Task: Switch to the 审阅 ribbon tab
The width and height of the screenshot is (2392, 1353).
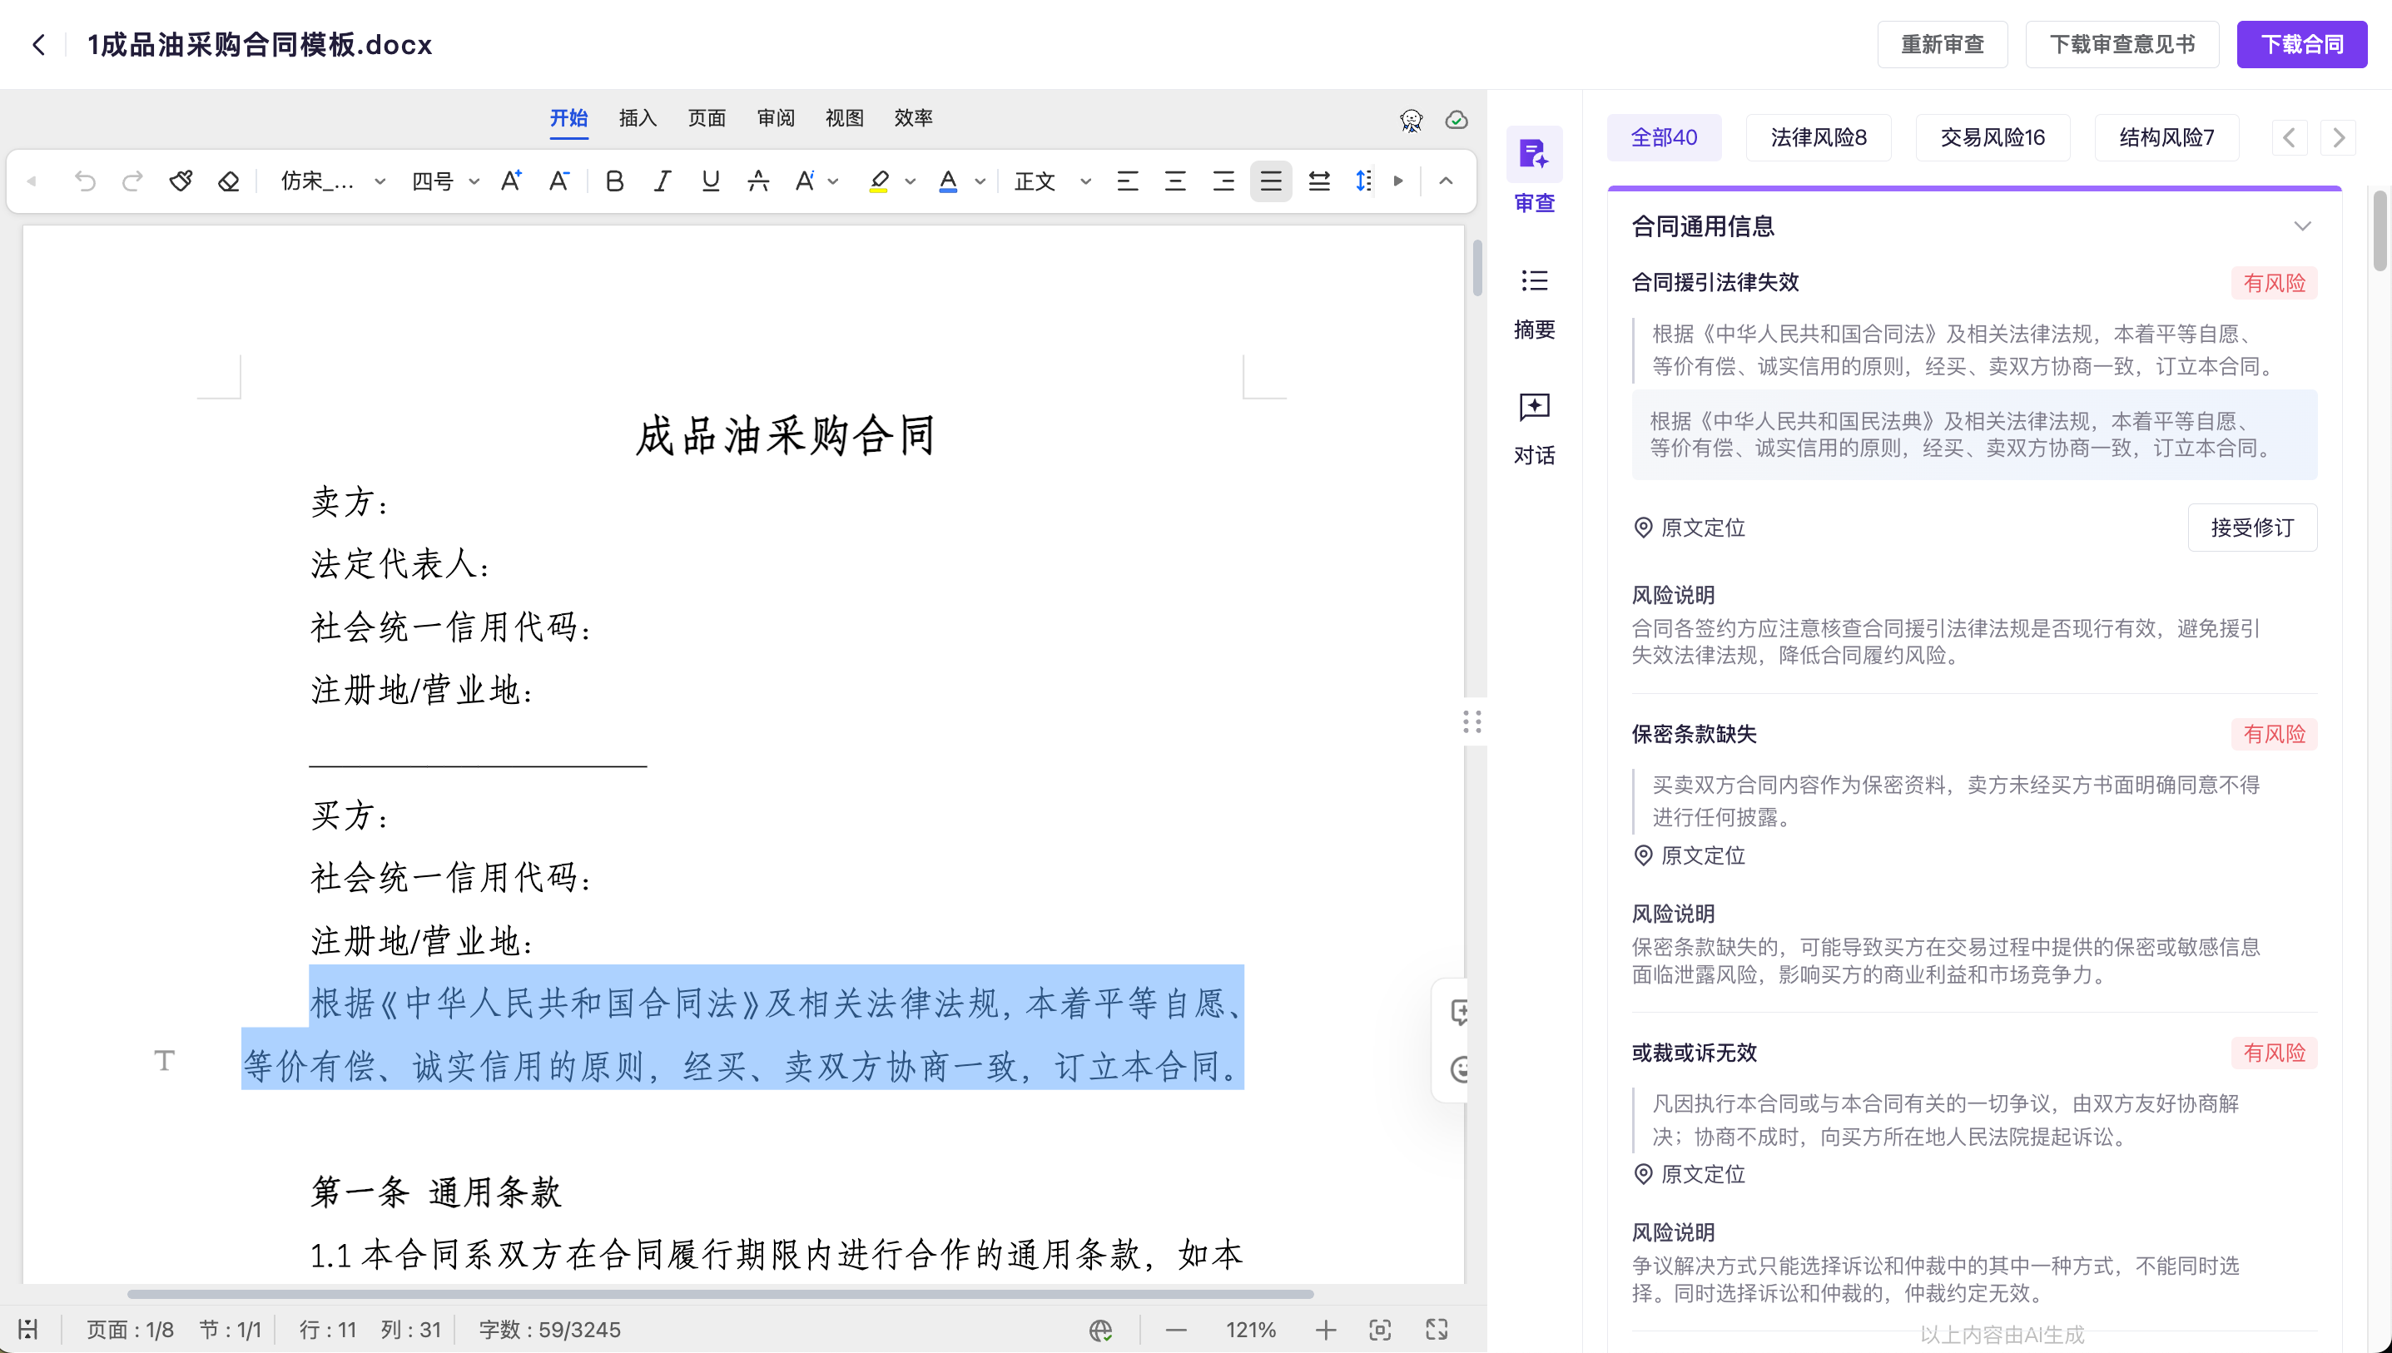Action: point(775,118)
